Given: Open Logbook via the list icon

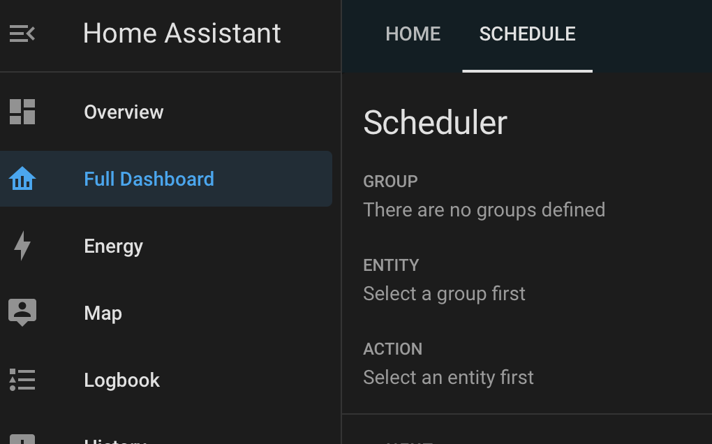Looking at the screenshot, I should tap(22, 380).
